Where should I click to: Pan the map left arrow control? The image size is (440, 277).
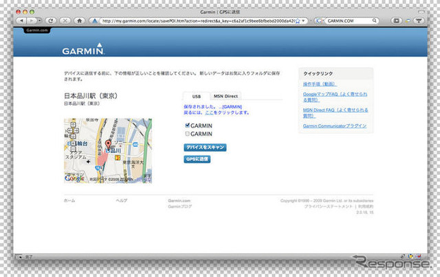tap(69, 130)
